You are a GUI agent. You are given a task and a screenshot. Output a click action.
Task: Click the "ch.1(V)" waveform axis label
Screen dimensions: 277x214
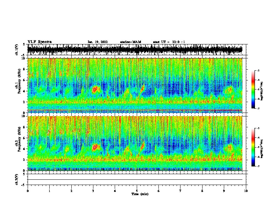[16, 50]
